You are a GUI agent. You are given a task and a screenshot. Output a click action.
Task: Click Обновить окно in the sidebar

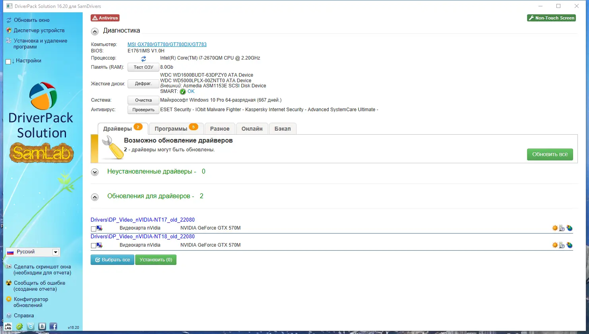point(32,20)
